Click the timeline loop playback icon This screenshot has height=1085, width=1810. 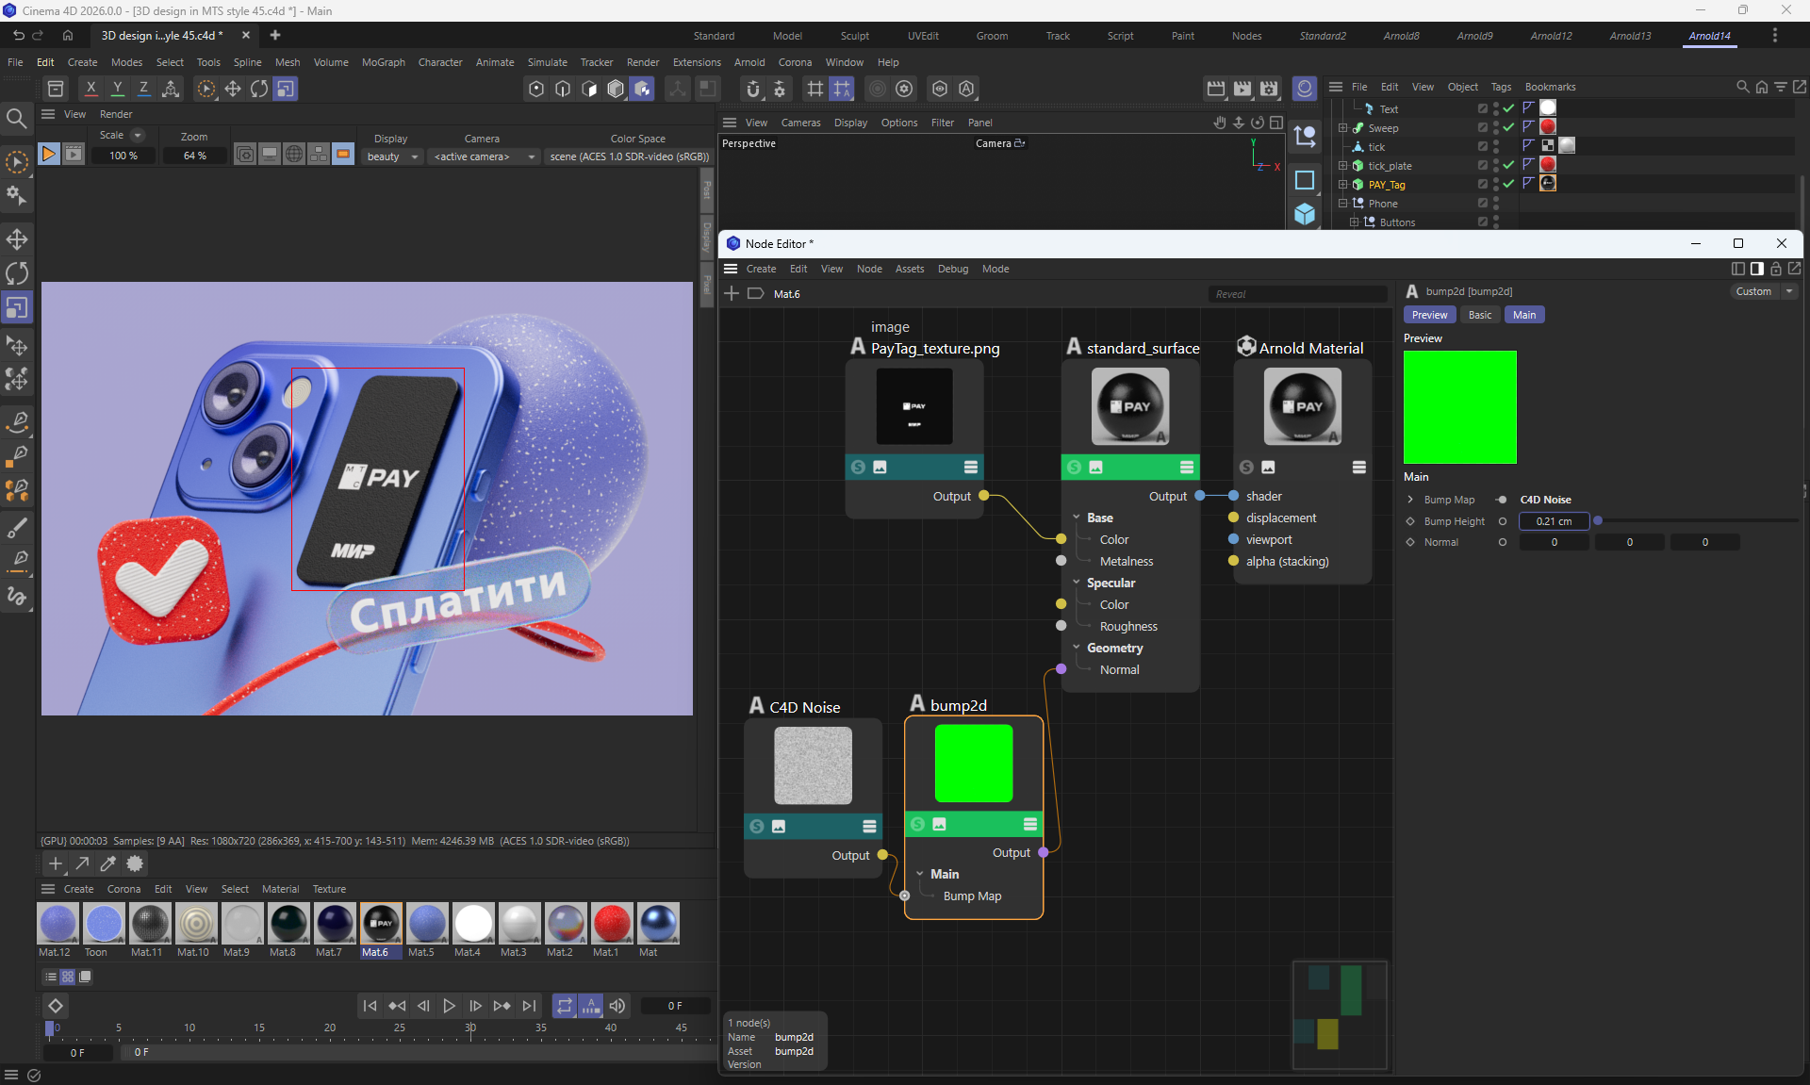(564, 1006)
